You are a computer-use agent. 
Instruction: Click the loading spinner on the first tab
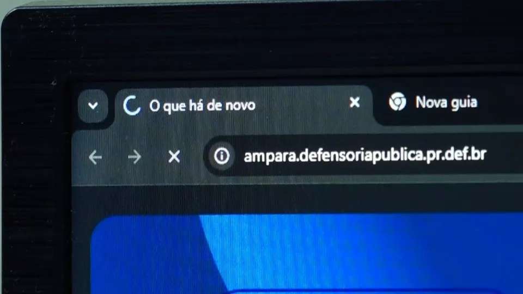[x=131, y=105]
